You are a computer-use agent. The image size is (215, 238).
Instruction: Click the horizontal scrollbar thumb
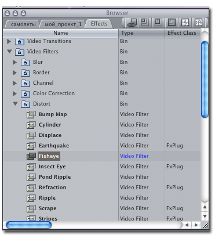coord(29,225)
